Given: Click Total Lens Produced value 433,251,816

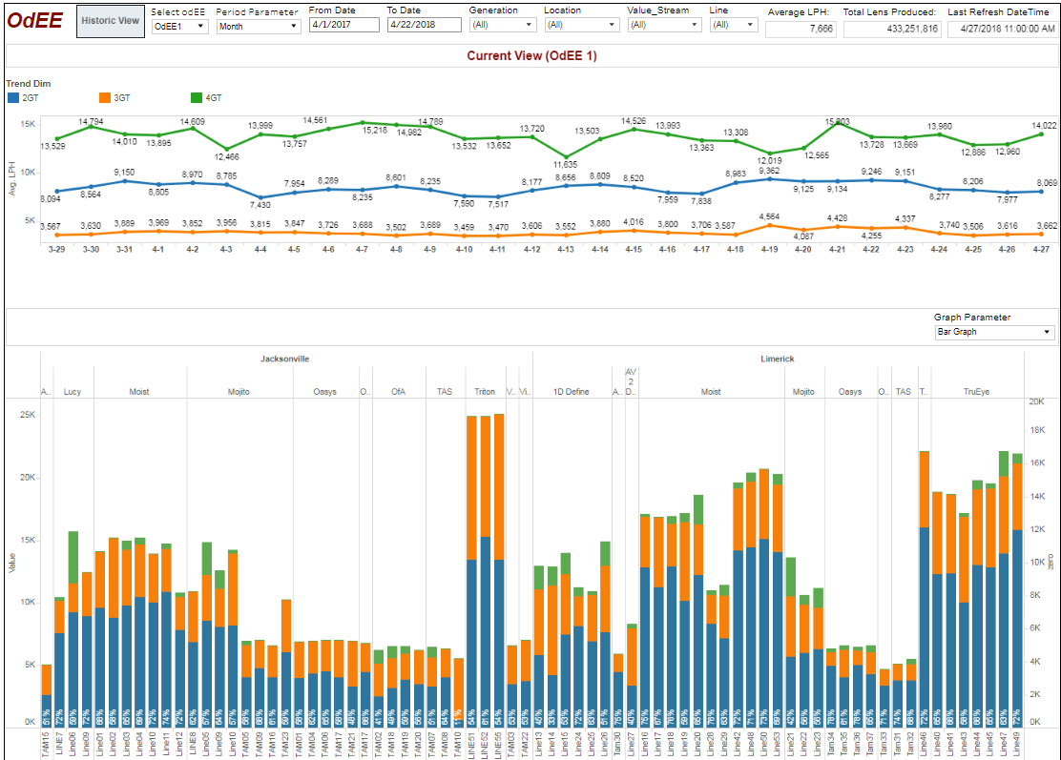Looking at the screenshot, I should point(892,29).
